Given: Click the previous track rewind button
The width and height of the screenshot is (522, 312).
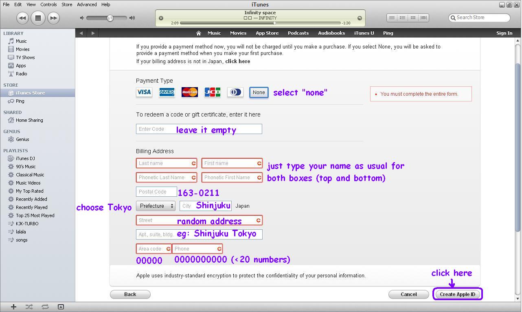Looking at the screenshot, I should [22, 18].
